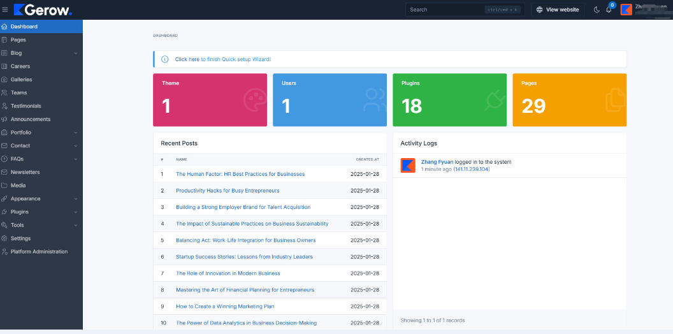Expand the Plugins sidebar dropdown

click(x=76, y=212)
